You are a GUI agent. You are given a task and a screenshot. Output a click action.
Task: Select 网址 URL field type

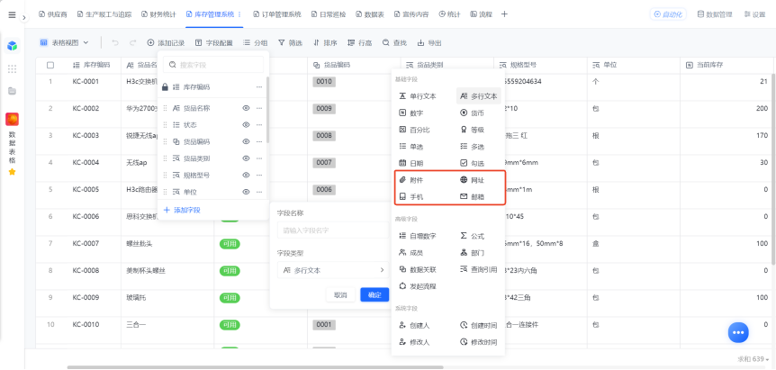[x=472, y=181]
